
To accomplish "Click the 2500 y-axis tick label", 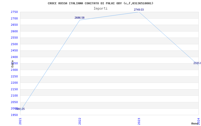I will [x=14, y=44].
